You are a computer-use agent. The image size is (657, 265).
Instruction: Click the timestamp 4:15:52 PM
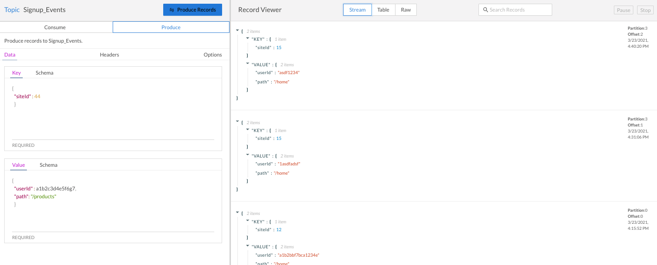(638, 228)
